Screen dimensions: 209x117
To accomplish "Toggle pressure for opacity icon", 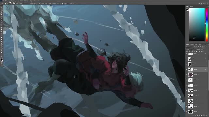I will [x=40, y=3].
